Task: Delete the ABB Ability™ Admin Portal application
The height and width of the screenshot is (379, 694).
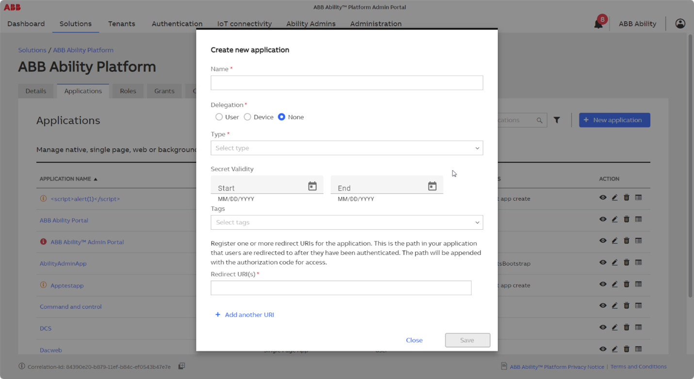Action: click(x=627, y=241)
